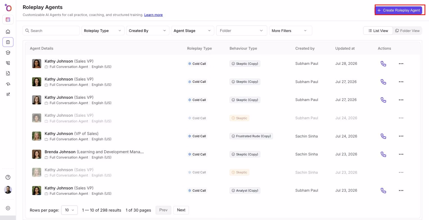Screen dimensions: 429x220
Task: Open the Folder filter dropdown
Action: tap(241, 31)
